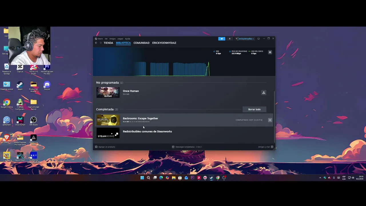Select the HidHide Configuration desktop icon

[x=20, y=104]
